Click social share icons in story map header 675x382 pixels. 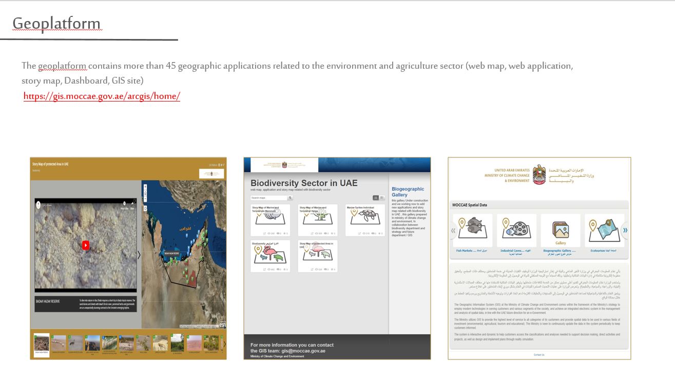(221, 165)
